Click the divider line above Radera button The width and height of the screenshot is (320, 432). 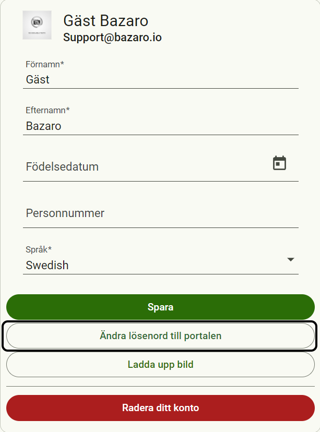(x=160, y=386)
